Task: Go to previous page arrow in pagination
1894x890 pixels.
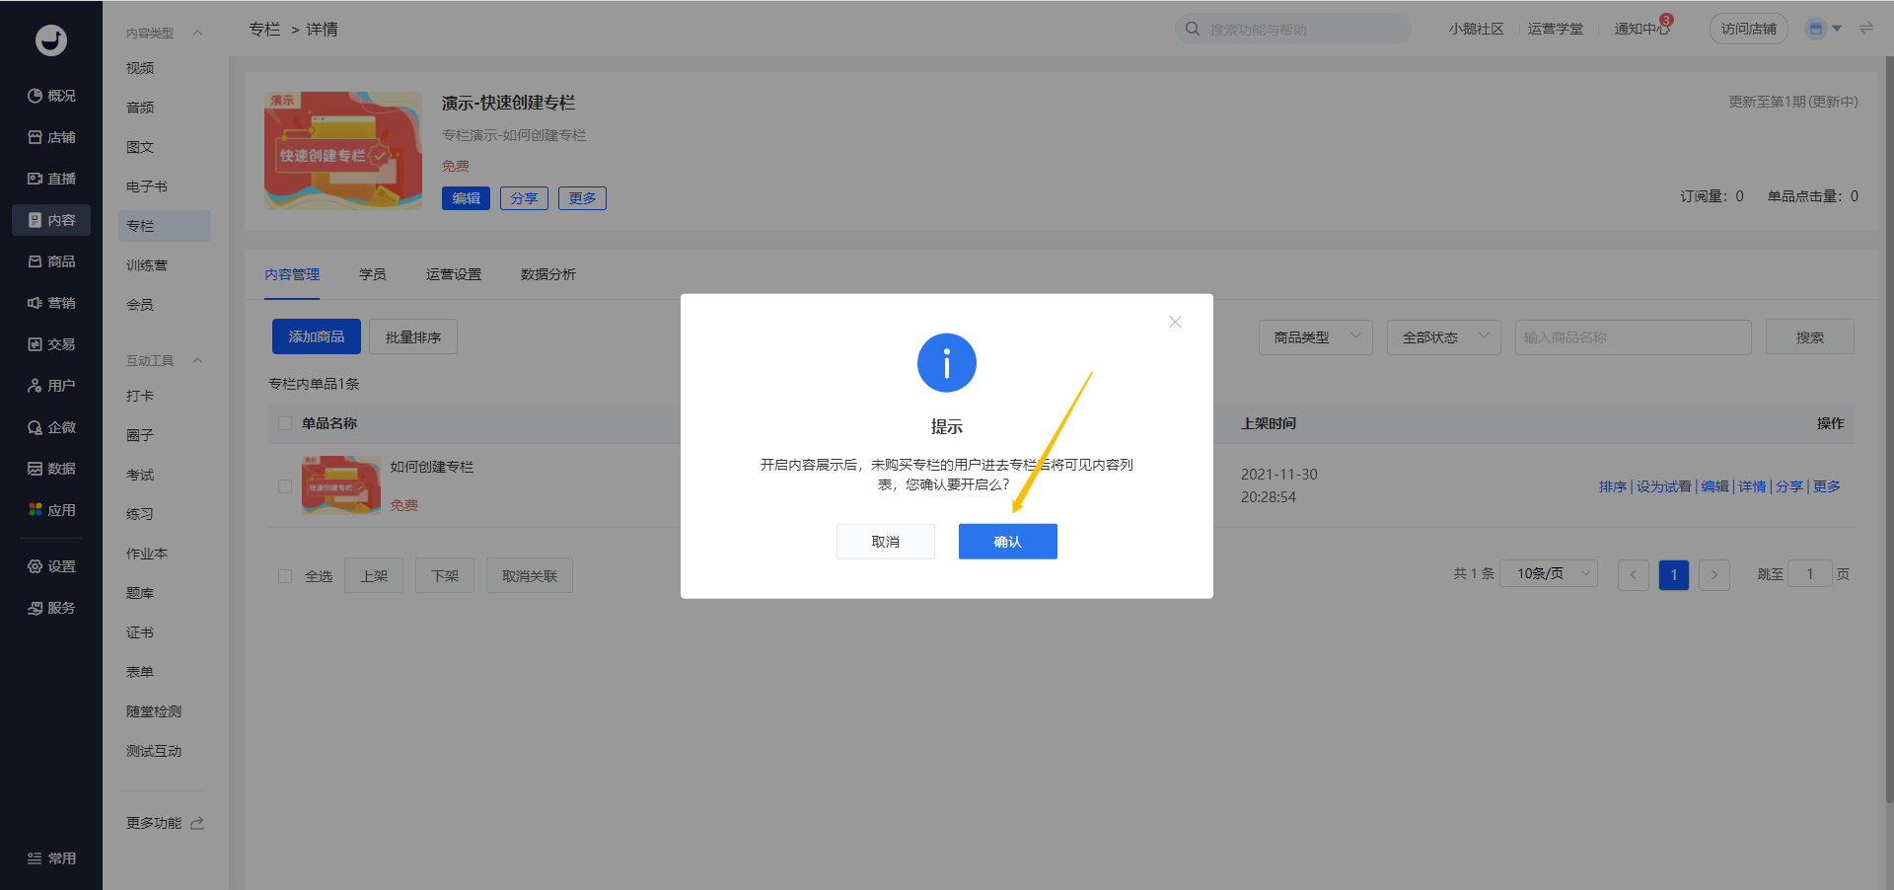Action: (x=1634, y=574)
